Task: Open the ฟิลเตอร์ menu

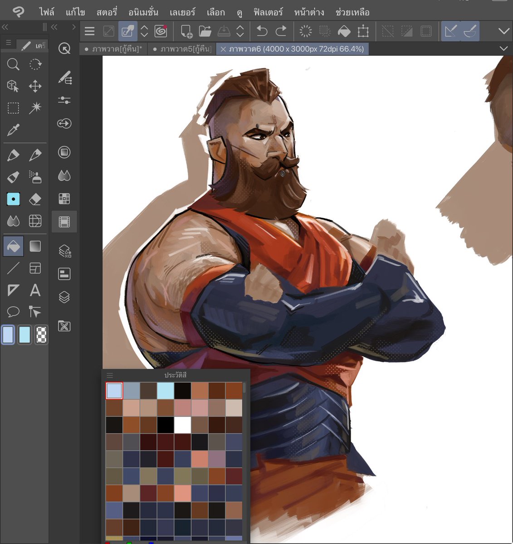Action: 268,12
